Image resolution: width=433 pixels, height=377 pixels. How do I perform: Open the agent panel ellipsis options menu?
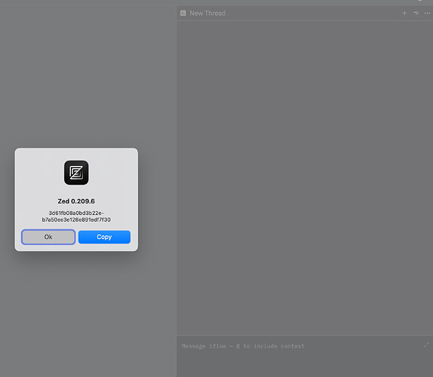click(x=427, y=13)
